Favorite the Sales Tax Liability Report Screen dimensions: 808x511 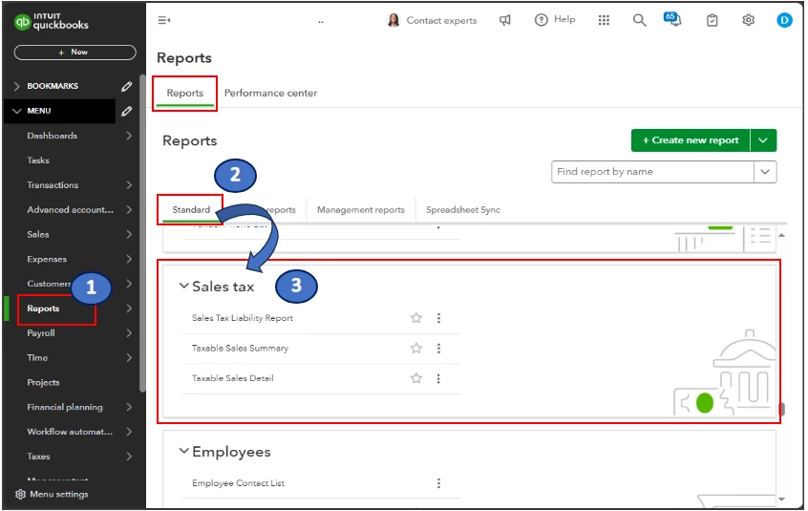click(415, 318)
